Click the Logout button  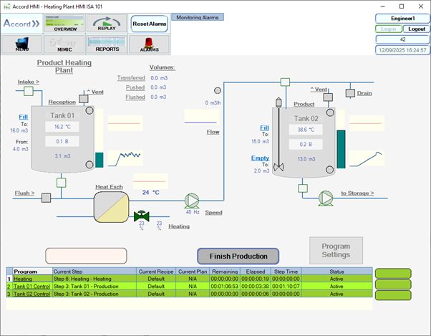417,29
